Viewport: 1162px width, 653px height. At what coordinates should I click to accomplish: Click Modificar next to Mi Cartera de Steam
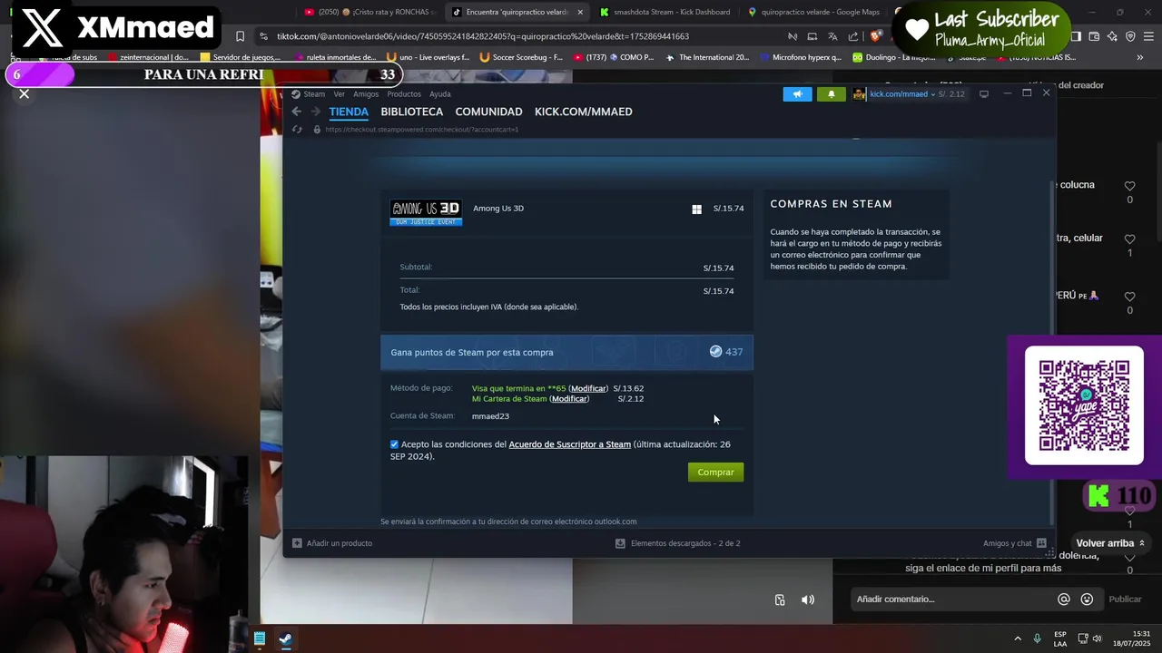[x=569, y=399]
